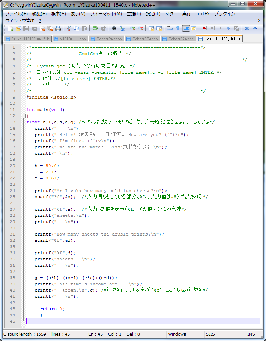Click the Close document toolbar icon
The image size is (266, 341).
[42, 28]
